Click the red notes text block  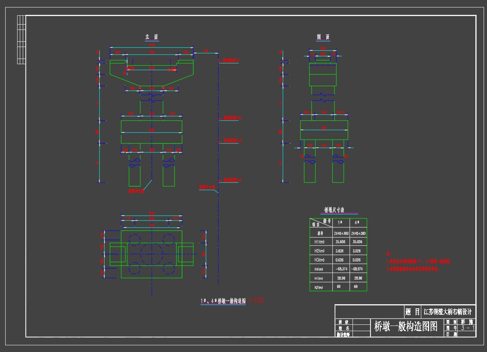[x=418, y=262]
